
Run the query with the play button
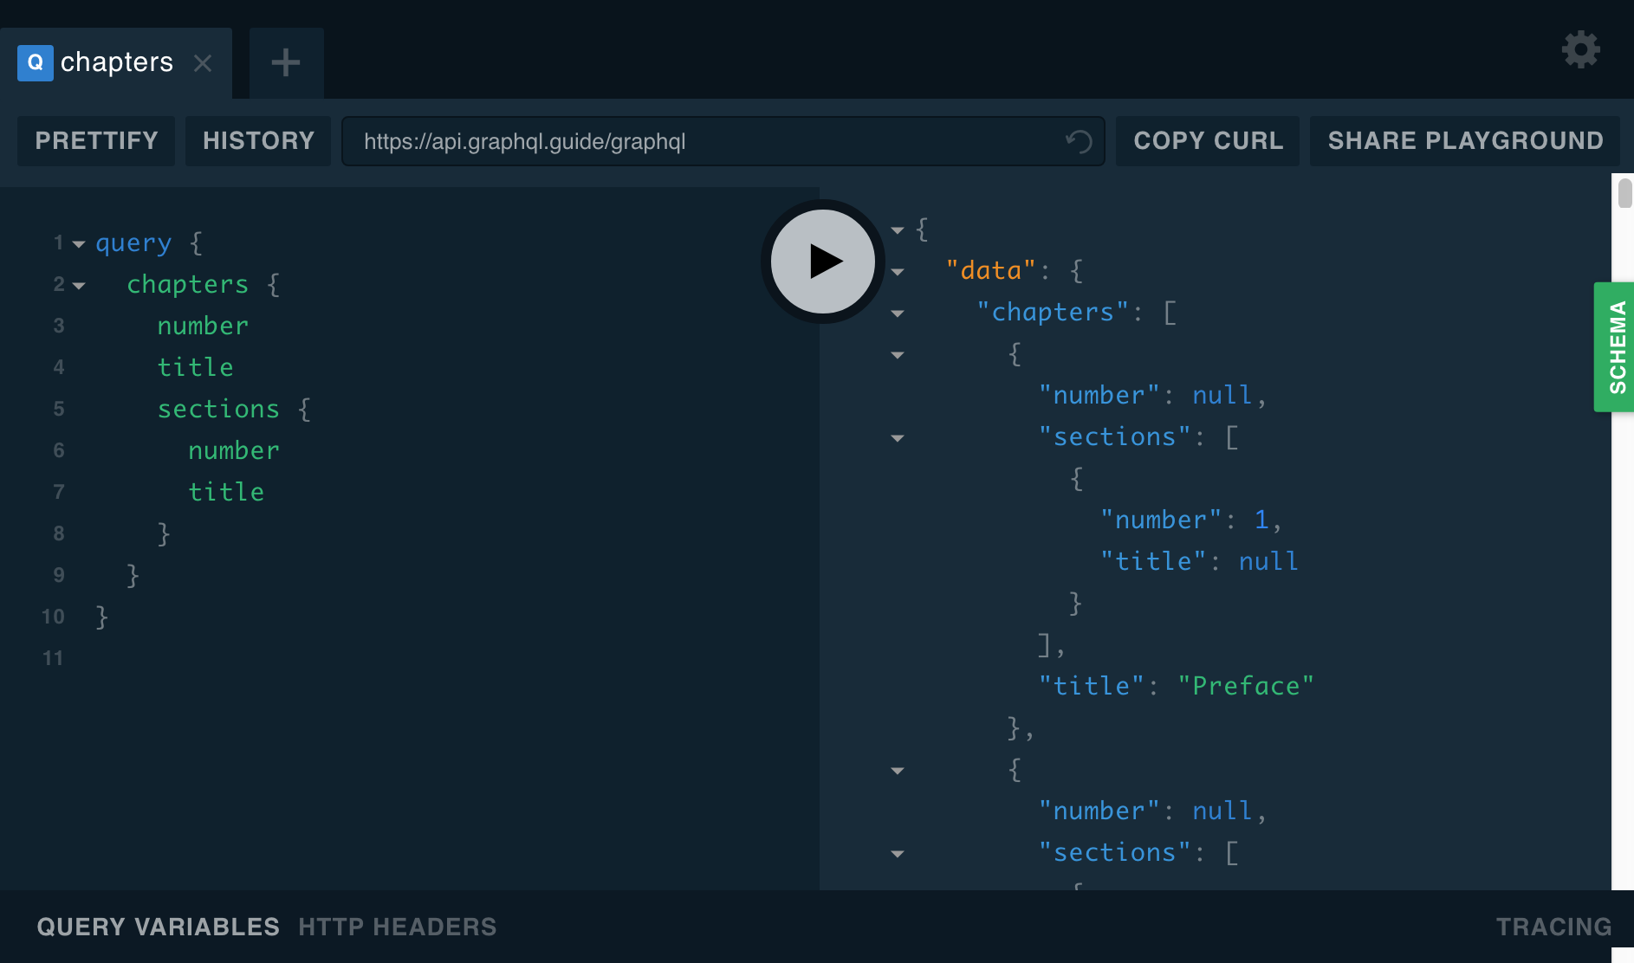pyautogui.click(x=822, y=262)
